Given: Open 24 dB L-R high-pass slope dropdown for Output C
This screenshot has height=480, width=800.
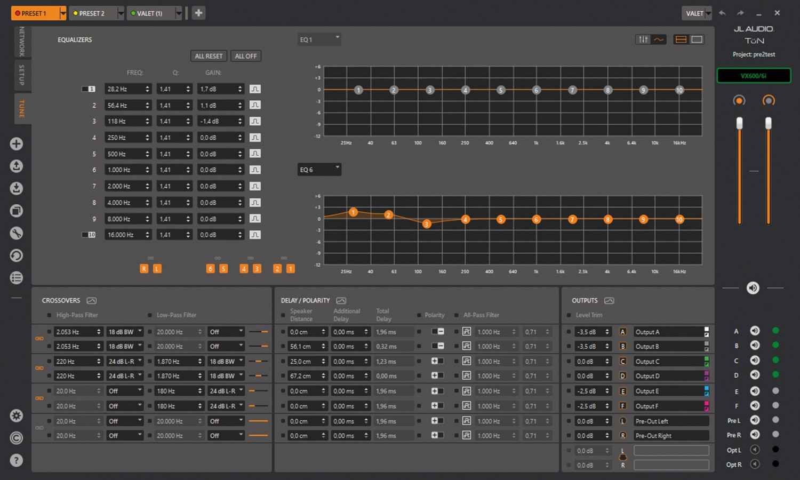Looking at the screenshot, I should pos(125,361).
